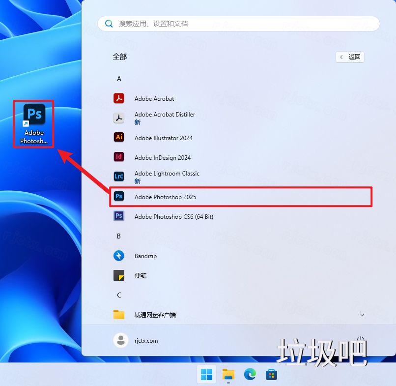The image size is (396, 386).
Task: Launch Adobe Photoshop CS6 (64 Bit)
Action: click(x=173, y=216)
